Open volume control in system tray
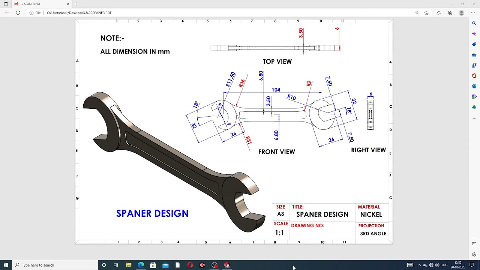 click(437, 265)
